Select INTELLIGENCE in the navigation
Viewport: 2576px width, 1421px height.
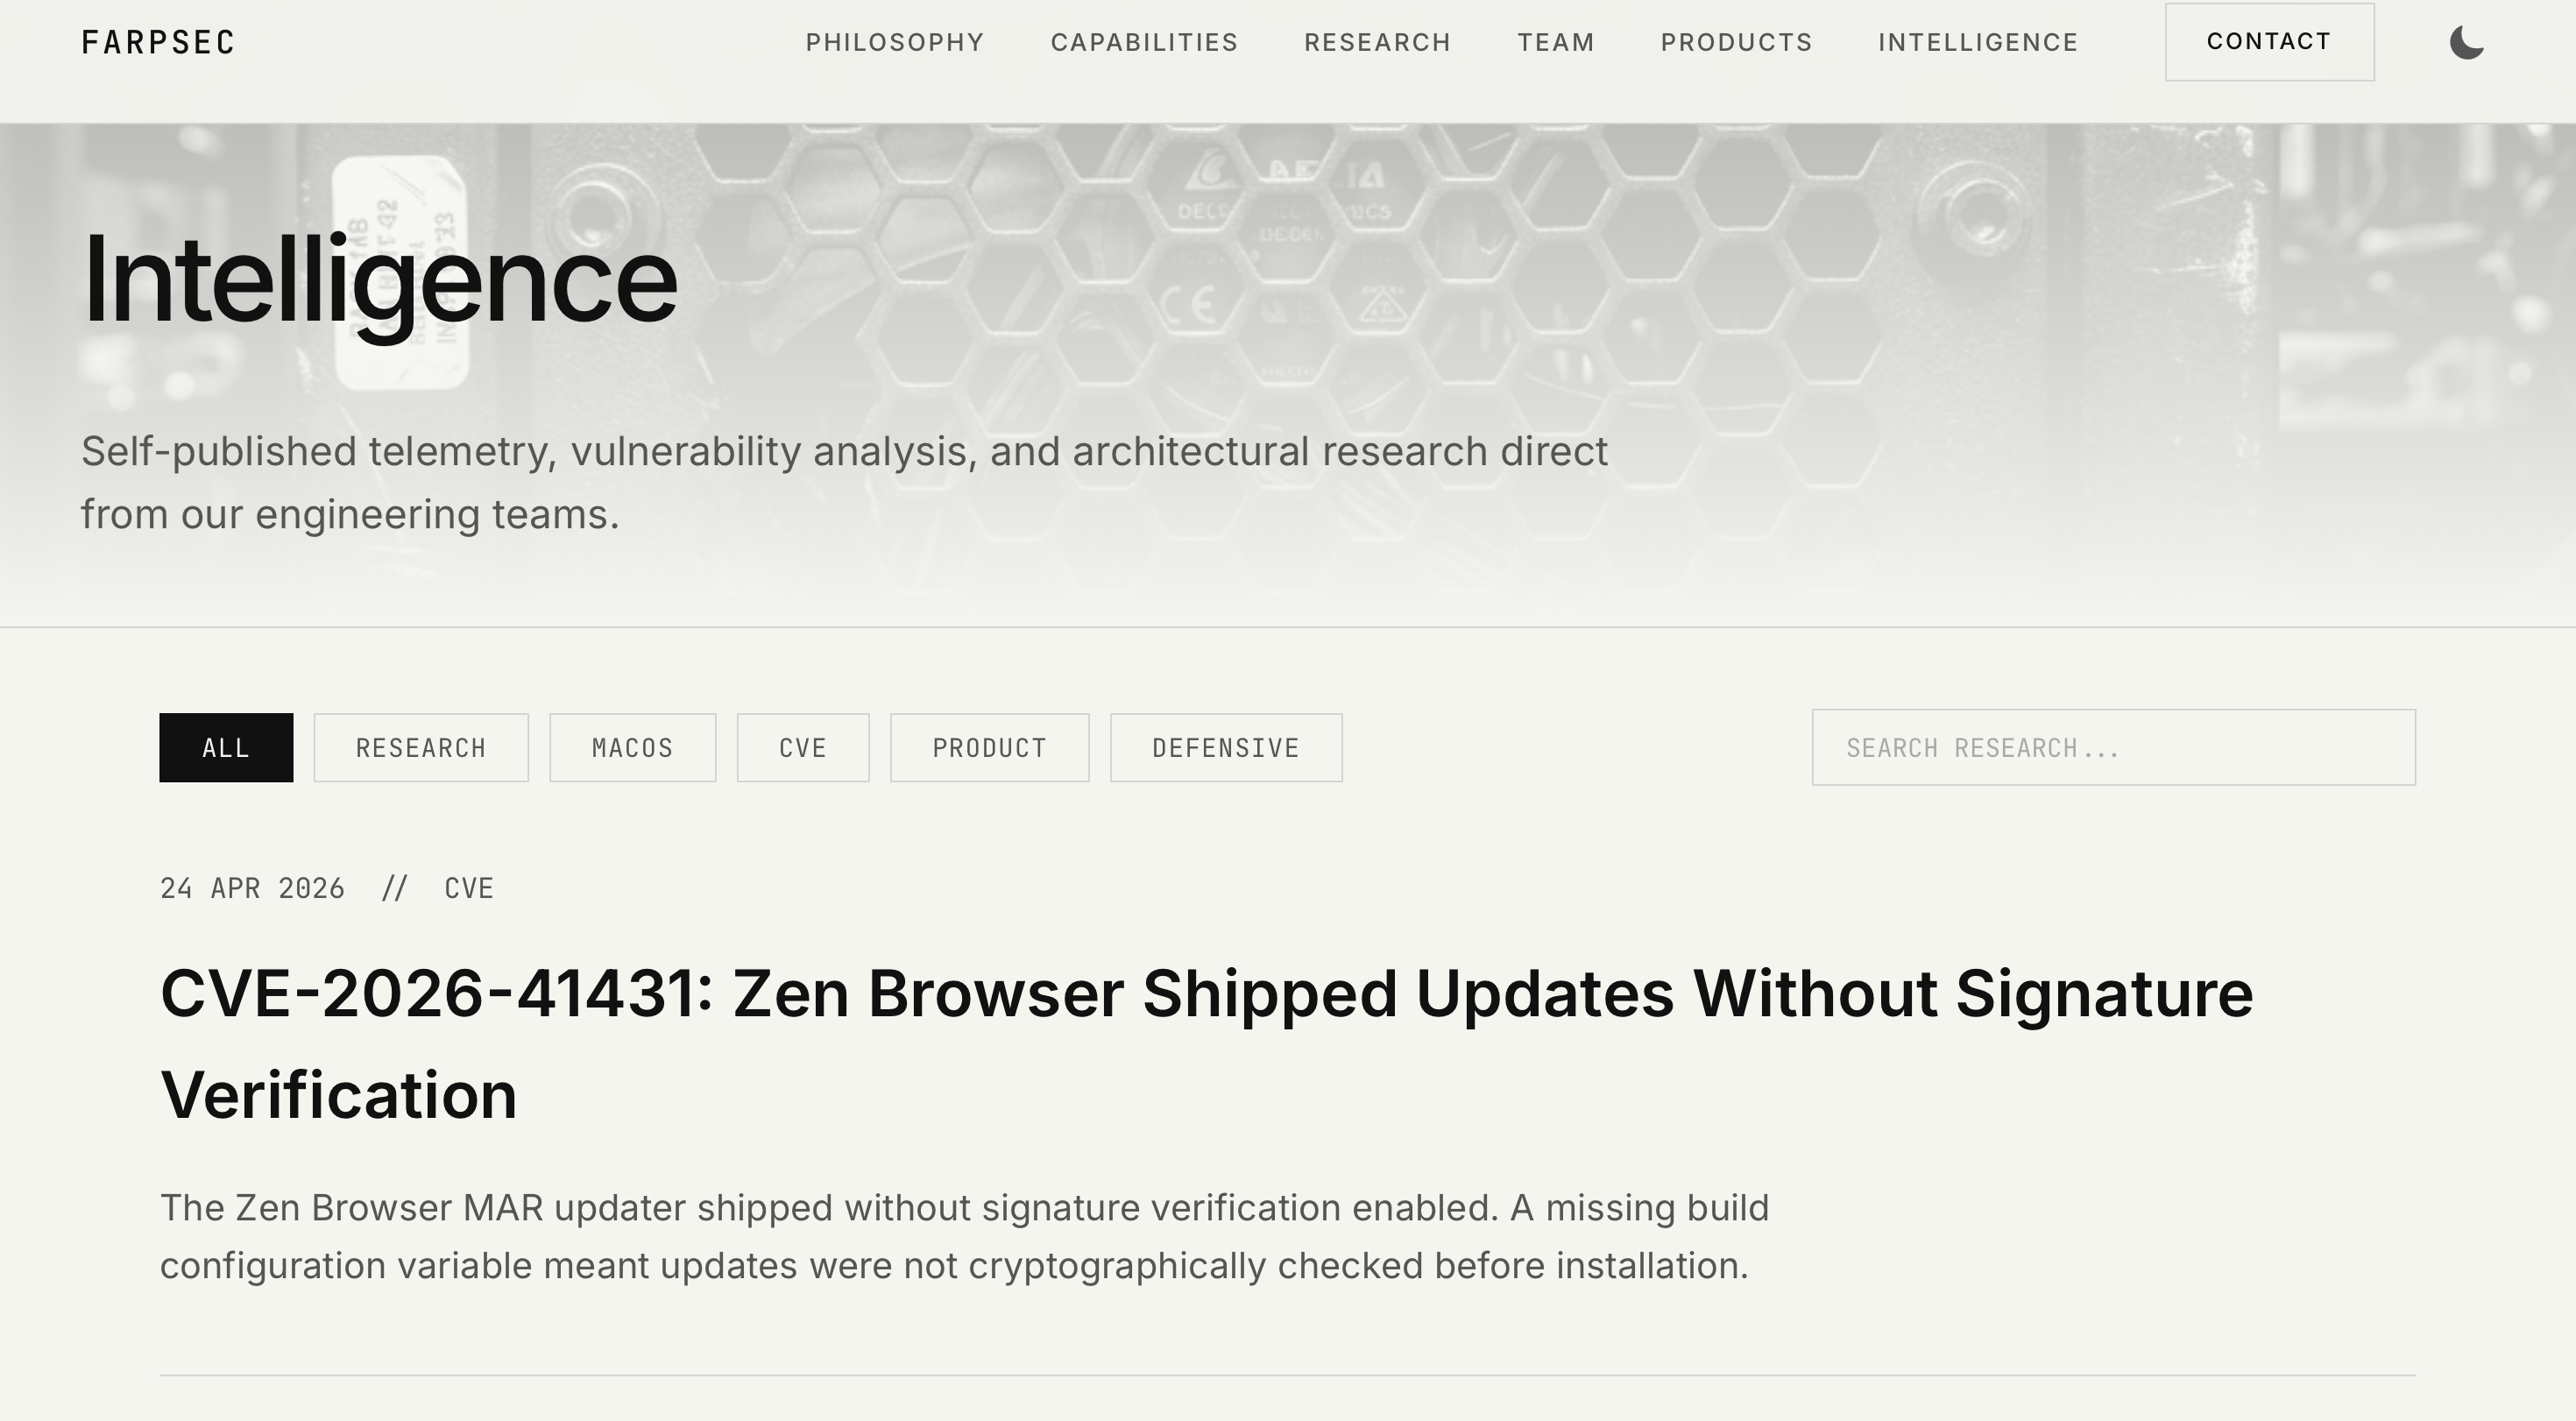(1979, 42)
